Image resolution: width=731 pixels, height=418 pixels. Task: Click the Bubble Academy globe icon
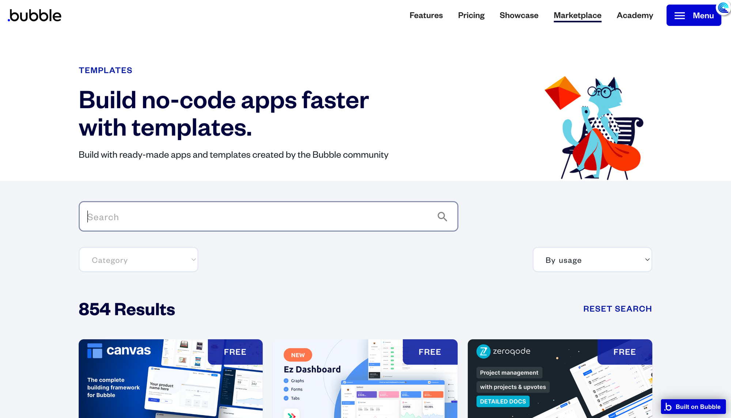click(x=723, y=8)
